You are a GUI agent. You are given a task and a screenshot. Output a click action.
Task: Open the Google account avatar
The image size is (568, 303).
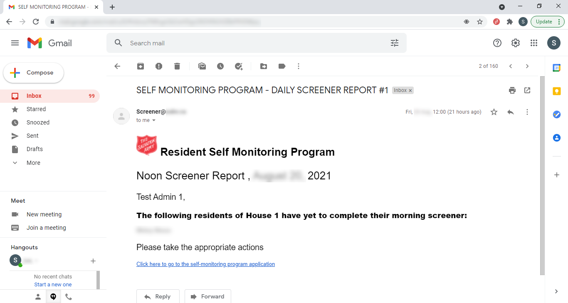coord(554,43)
